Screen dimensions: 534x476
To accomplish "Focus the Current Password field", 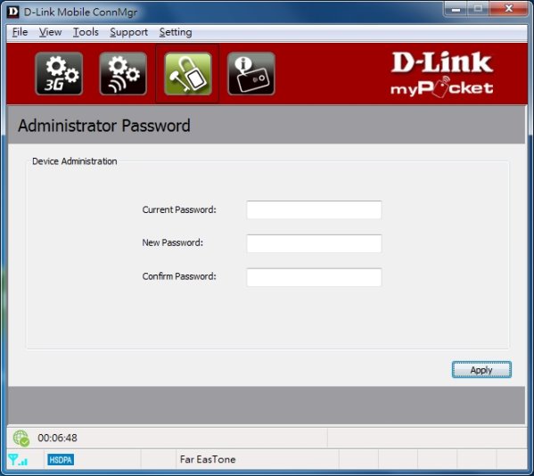I will pos(314,209).
